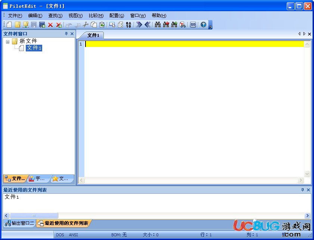
Task: Click the yellow highlighted line 1 in editor
Action: pyautogui.click(x=195, y=44)
